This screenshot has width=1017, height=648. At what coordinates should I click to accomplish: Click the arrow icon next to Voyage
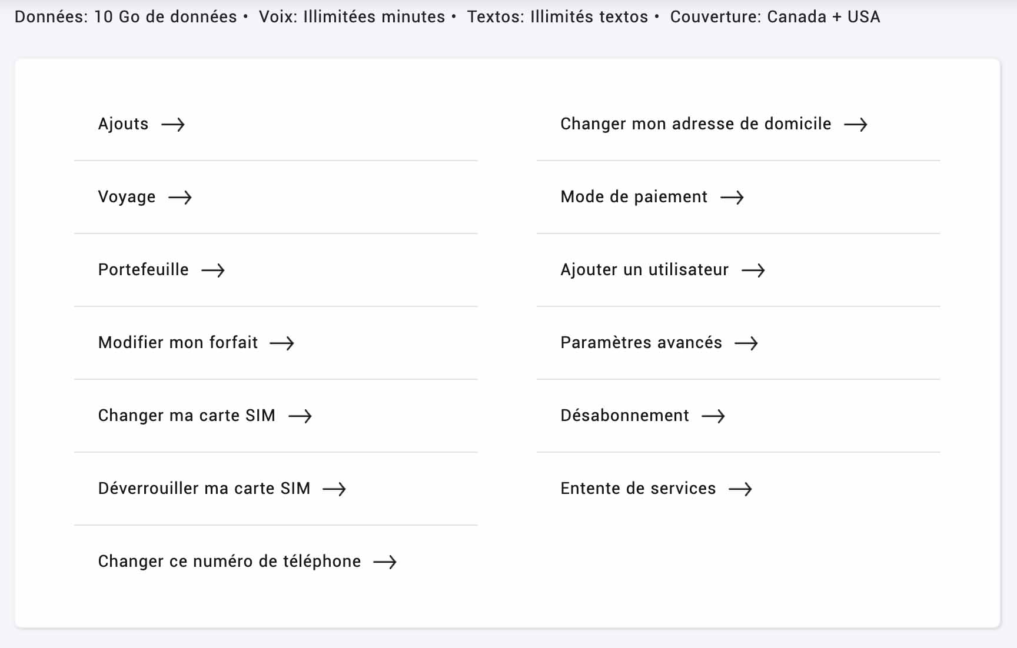pos(180,198)
